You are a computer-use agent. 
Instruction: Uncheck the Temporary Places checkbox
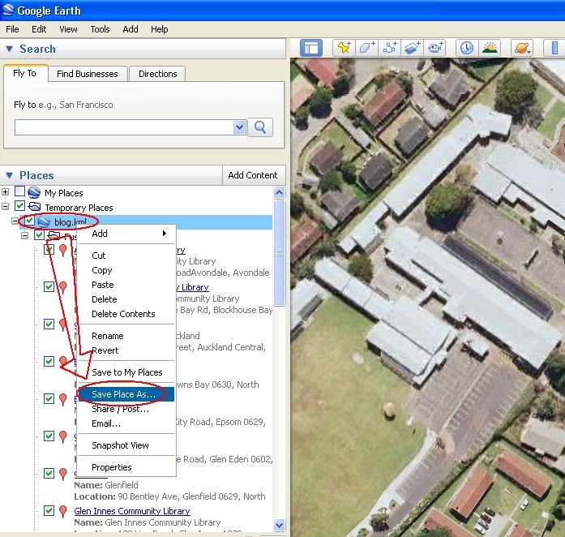19,206
